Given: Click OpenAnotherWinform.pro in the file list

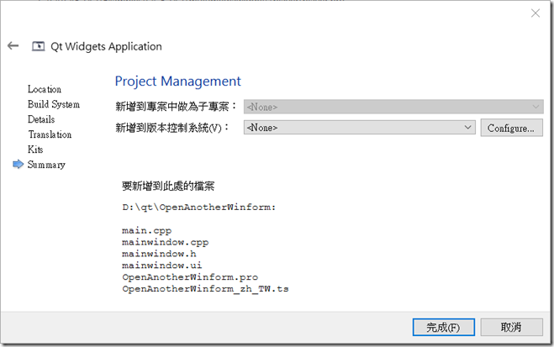Looking at the screenshot, I should click(x=190, y=277).
